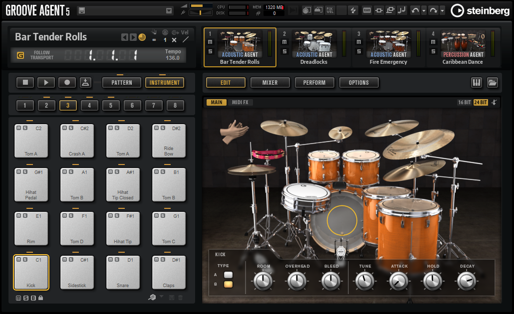The width and height of the screenshot is (514, 314).
Task: Select kit slot 1 Bar Tender Rolls
Action: (x=240, y=47)
